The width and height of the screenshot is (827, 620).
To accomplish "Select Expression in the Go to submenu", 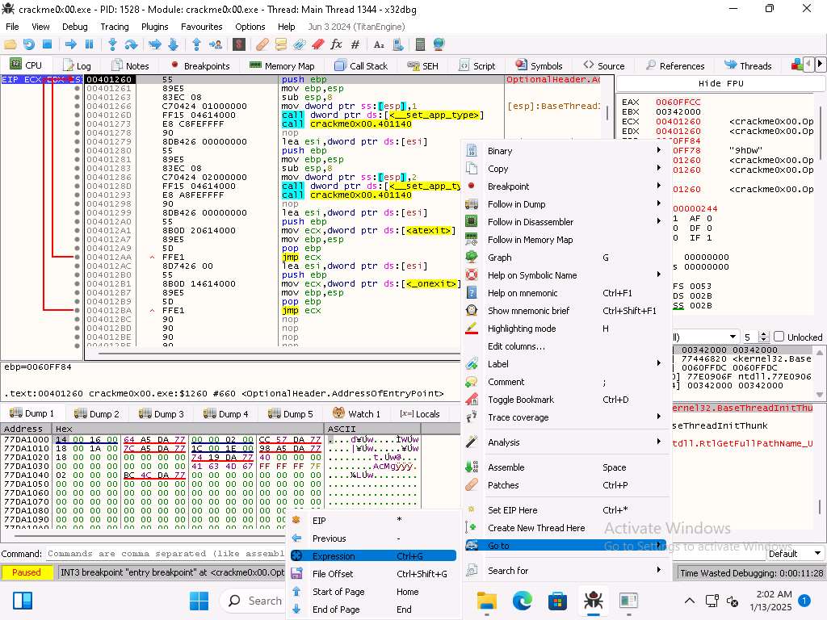I will (334, 556).
